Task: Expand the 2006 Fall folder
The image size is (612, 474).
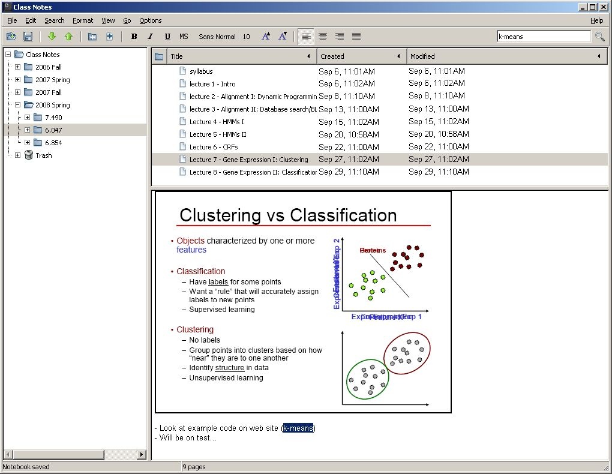Action: (17, 67)
